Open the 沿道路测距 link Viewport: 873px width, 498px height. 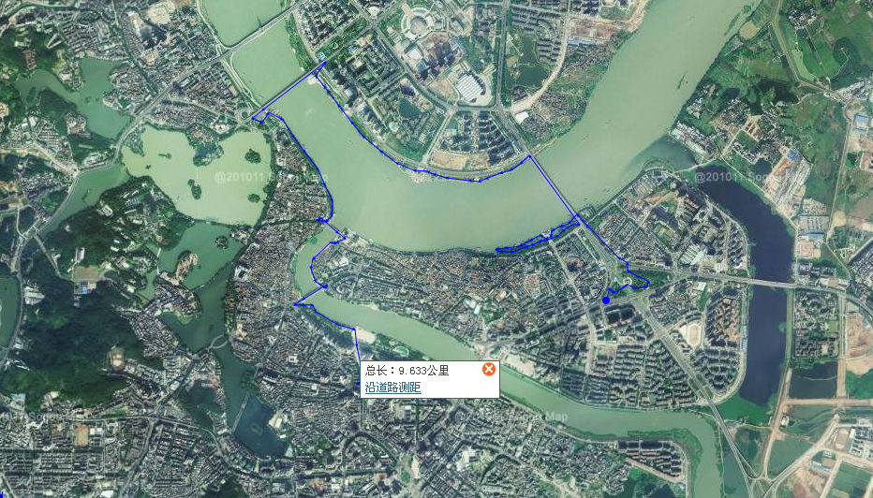[393, 388]
